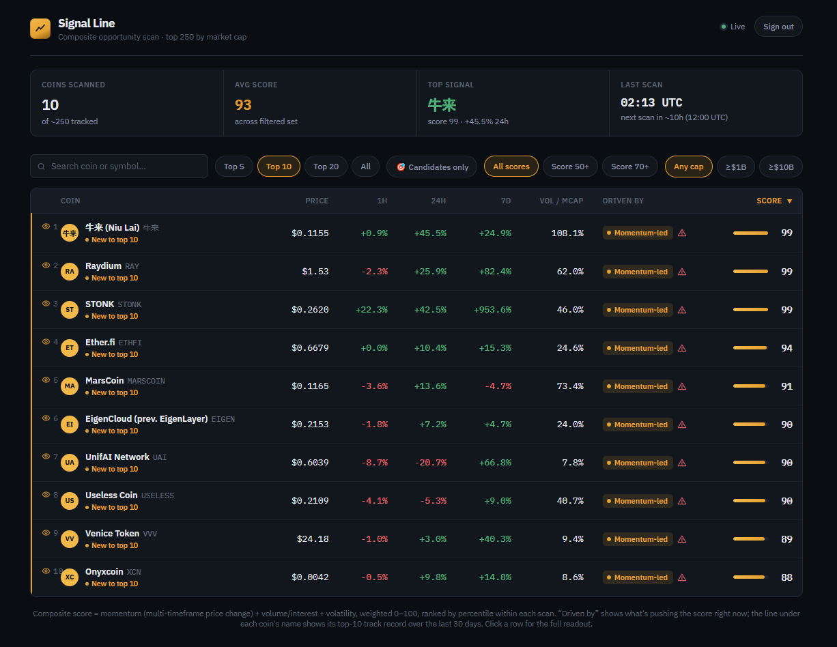Click Momentum-led badge in Niu Lai row
The width and height of the screenshot is (837, 647).
(638, 233)
